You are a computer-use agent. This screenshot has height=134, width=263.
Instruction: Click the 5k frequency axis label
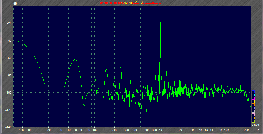[206, 130]
